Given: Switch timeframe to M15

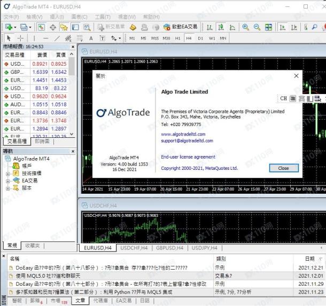Looking at the screenshot, I should (155, 38).
